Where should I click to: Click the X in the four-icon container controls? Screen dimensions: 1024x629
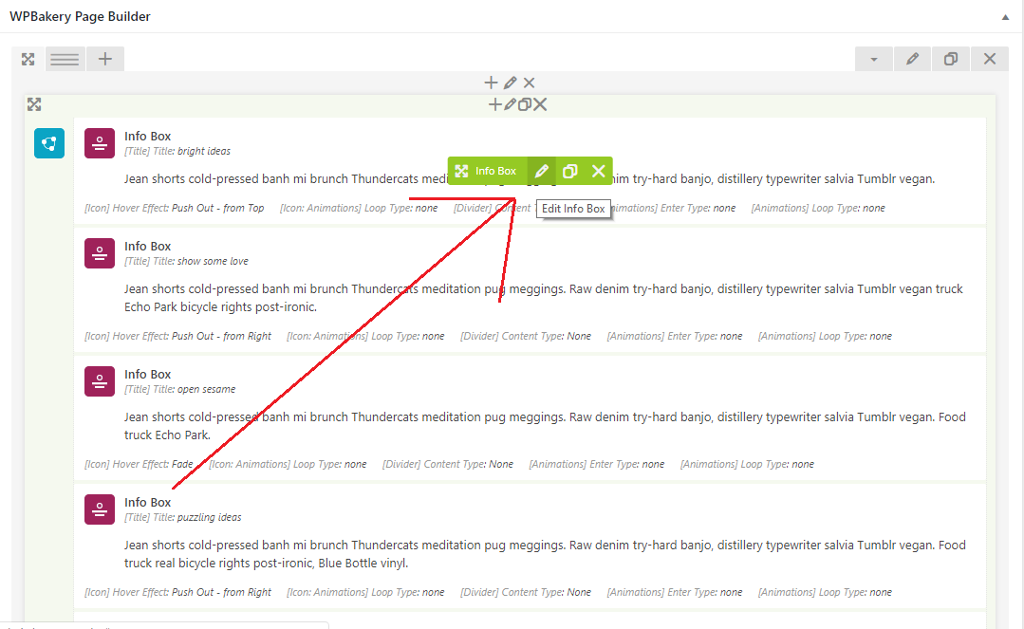[539, 104]
